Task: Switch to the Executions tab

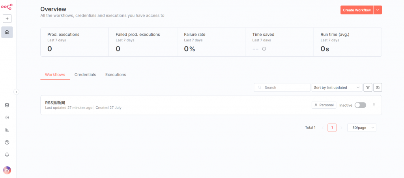Action: click(116, 74)
